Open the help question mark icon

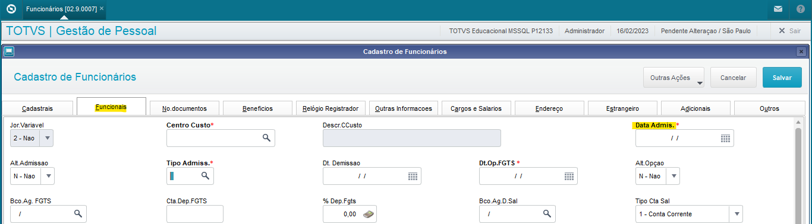point(801,9)
